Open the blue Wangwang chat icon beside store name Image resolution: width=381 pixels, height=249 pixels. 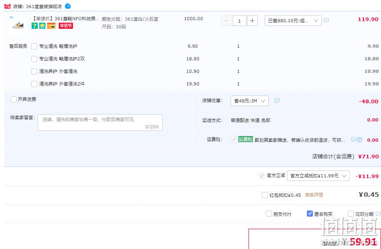[x=68, y=6]
